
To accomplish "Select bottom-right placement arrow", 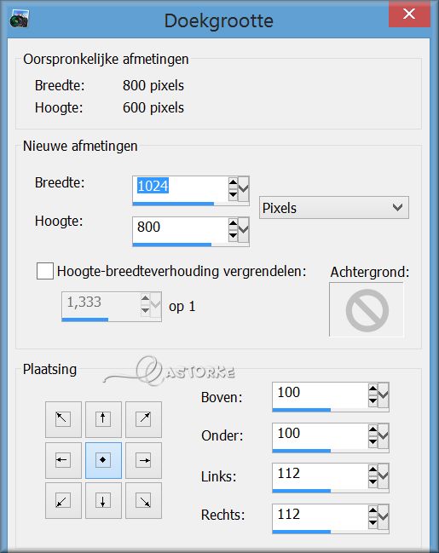I will click(x=143, y=500).
